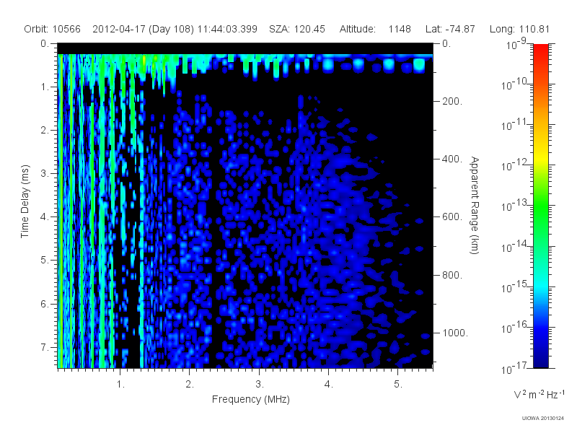Click the color bar units label V² m⁻² Hz⁻¹
Viewport: 577px width, 433px height.
[x=539, y=394]
